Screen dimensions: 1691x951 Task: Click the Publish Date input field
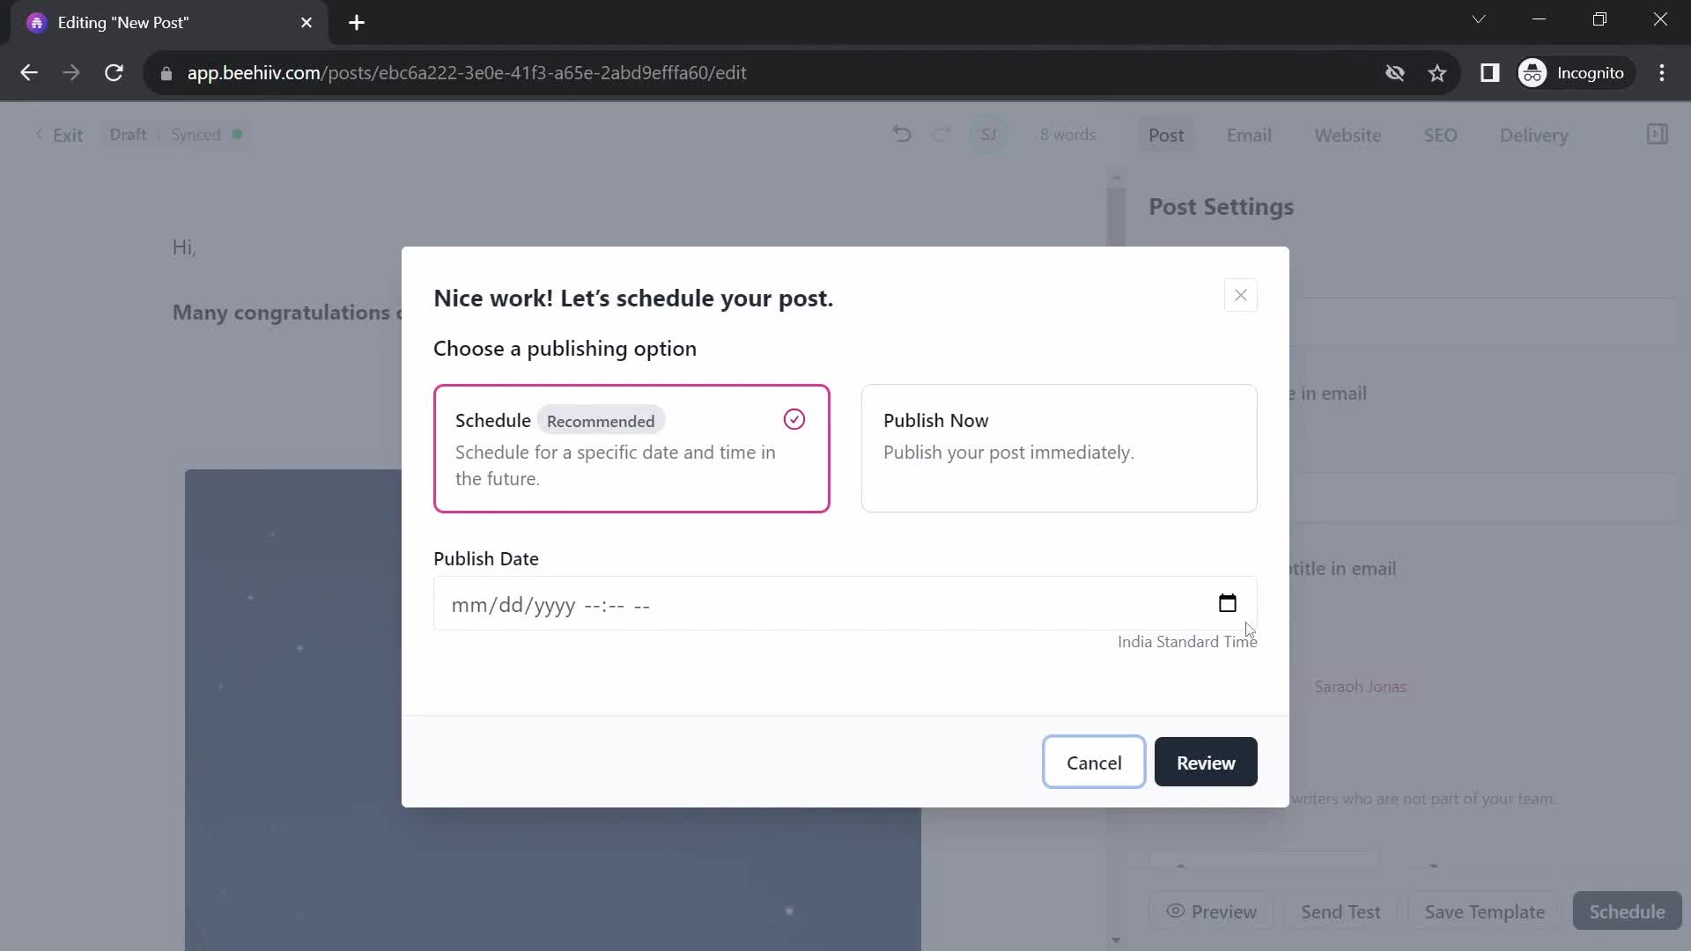pyautogui.click(x=845, y=605)
